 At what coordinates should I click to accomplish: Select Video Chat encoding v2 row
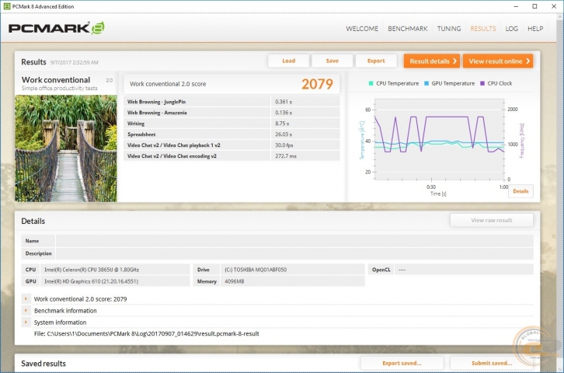232,155
